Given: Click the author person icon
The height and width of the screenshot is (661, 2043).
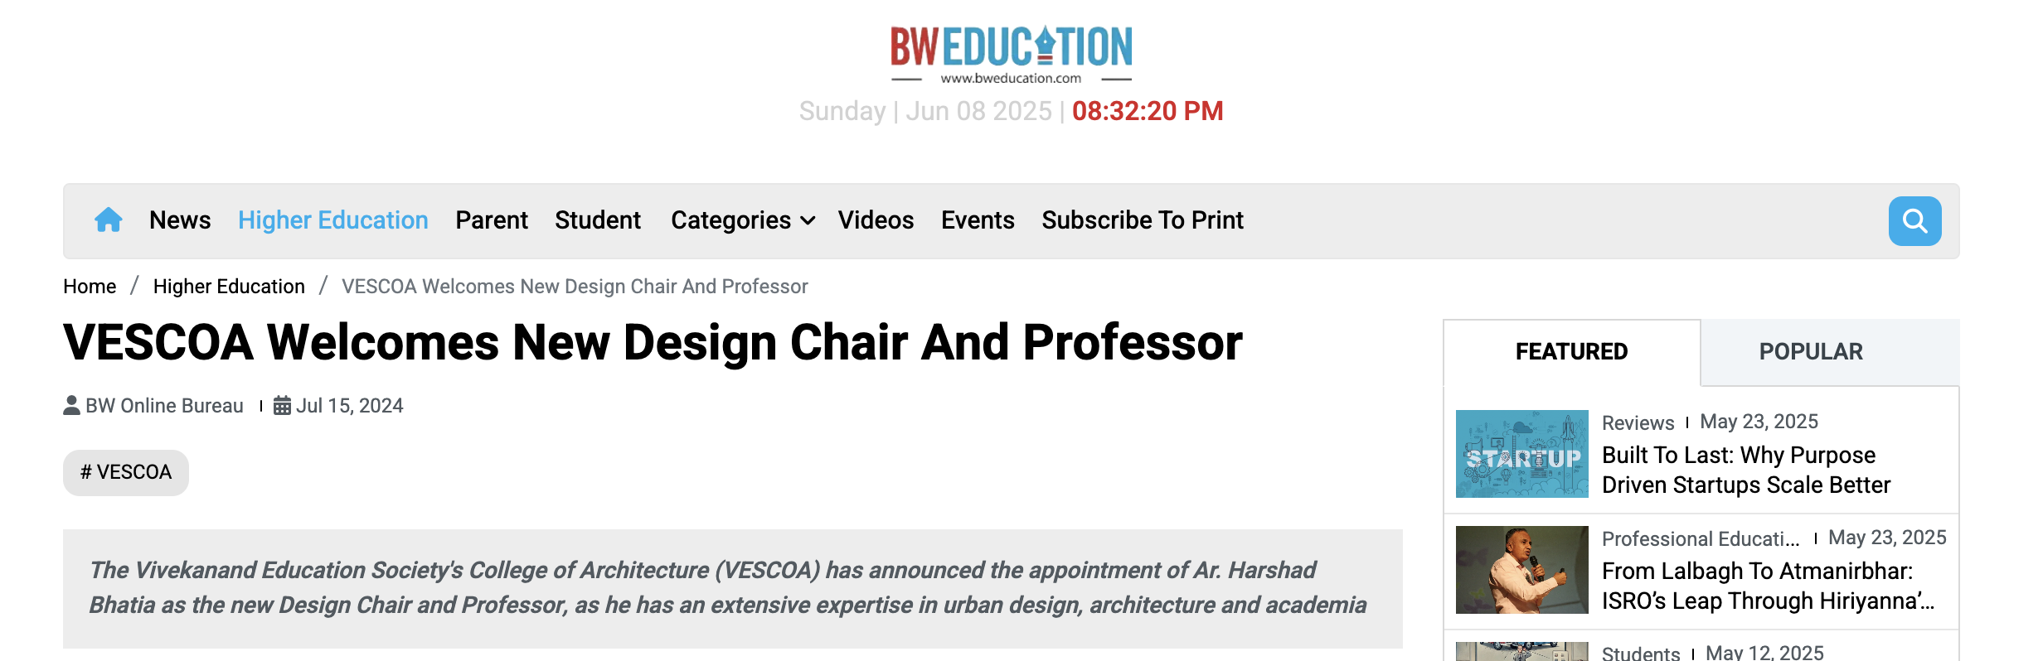Looking at the screenshot, I should click(x=72, y=406).
